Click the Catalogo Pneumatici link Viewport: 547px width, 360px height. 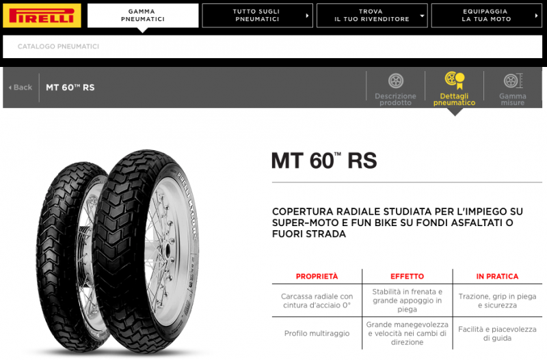(58, 46)
